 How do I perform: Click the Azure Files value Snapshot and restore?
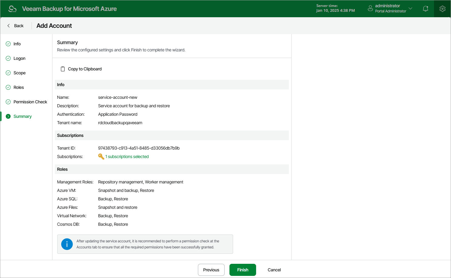coord(118,207)
